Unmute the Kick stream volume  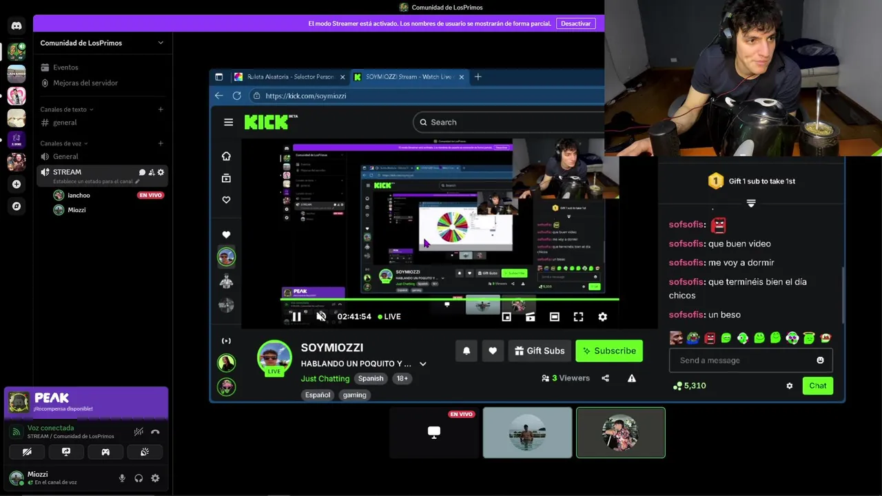pyautogui.click(x=321, y=317)
